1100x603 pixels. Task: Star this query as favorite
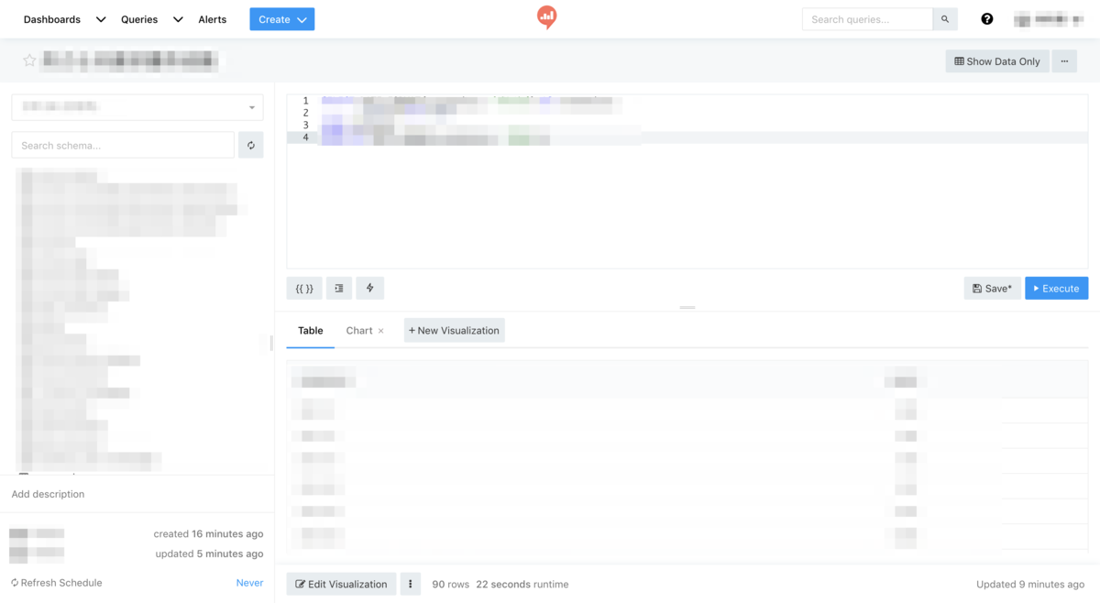coord(29,60)
